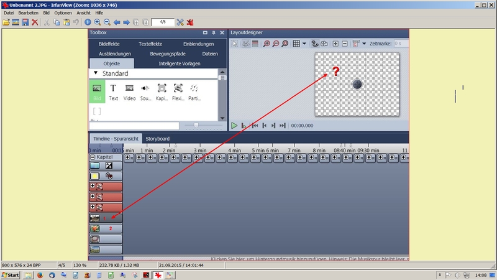Collapse the Kapitel track with minus box
The height and width of the screenshot is (280, 497).
pyautogui.click(x=93, y=157)
